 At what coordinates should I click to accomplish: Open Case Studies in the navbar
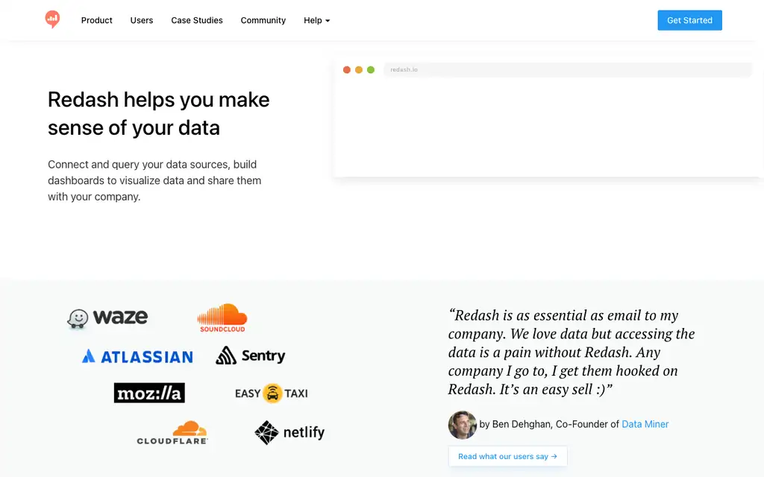coord(197,20)
